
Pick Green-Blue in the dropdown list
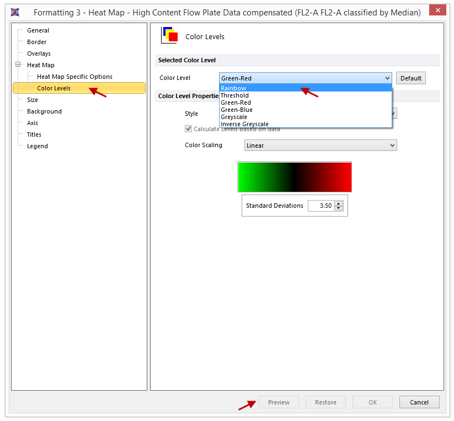[x=237, y=110]
